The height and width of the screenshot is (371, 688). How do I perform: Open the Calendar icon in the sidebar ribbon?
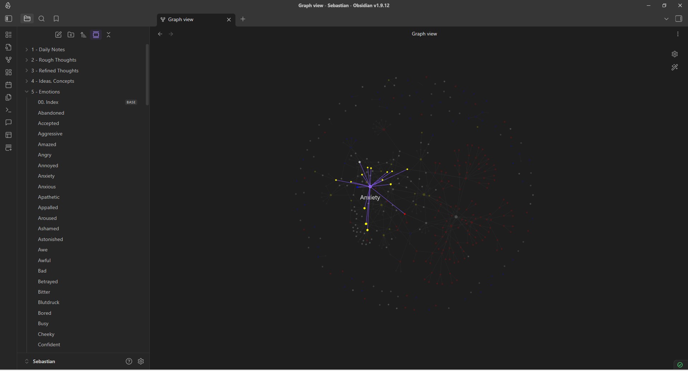[8, 85]
